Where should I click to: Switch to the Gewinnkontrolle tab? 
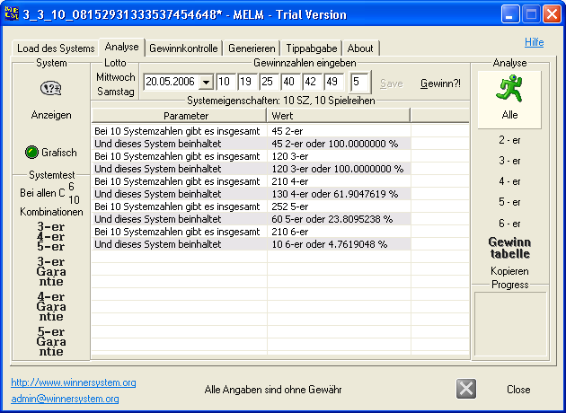[x=183, y=48]
